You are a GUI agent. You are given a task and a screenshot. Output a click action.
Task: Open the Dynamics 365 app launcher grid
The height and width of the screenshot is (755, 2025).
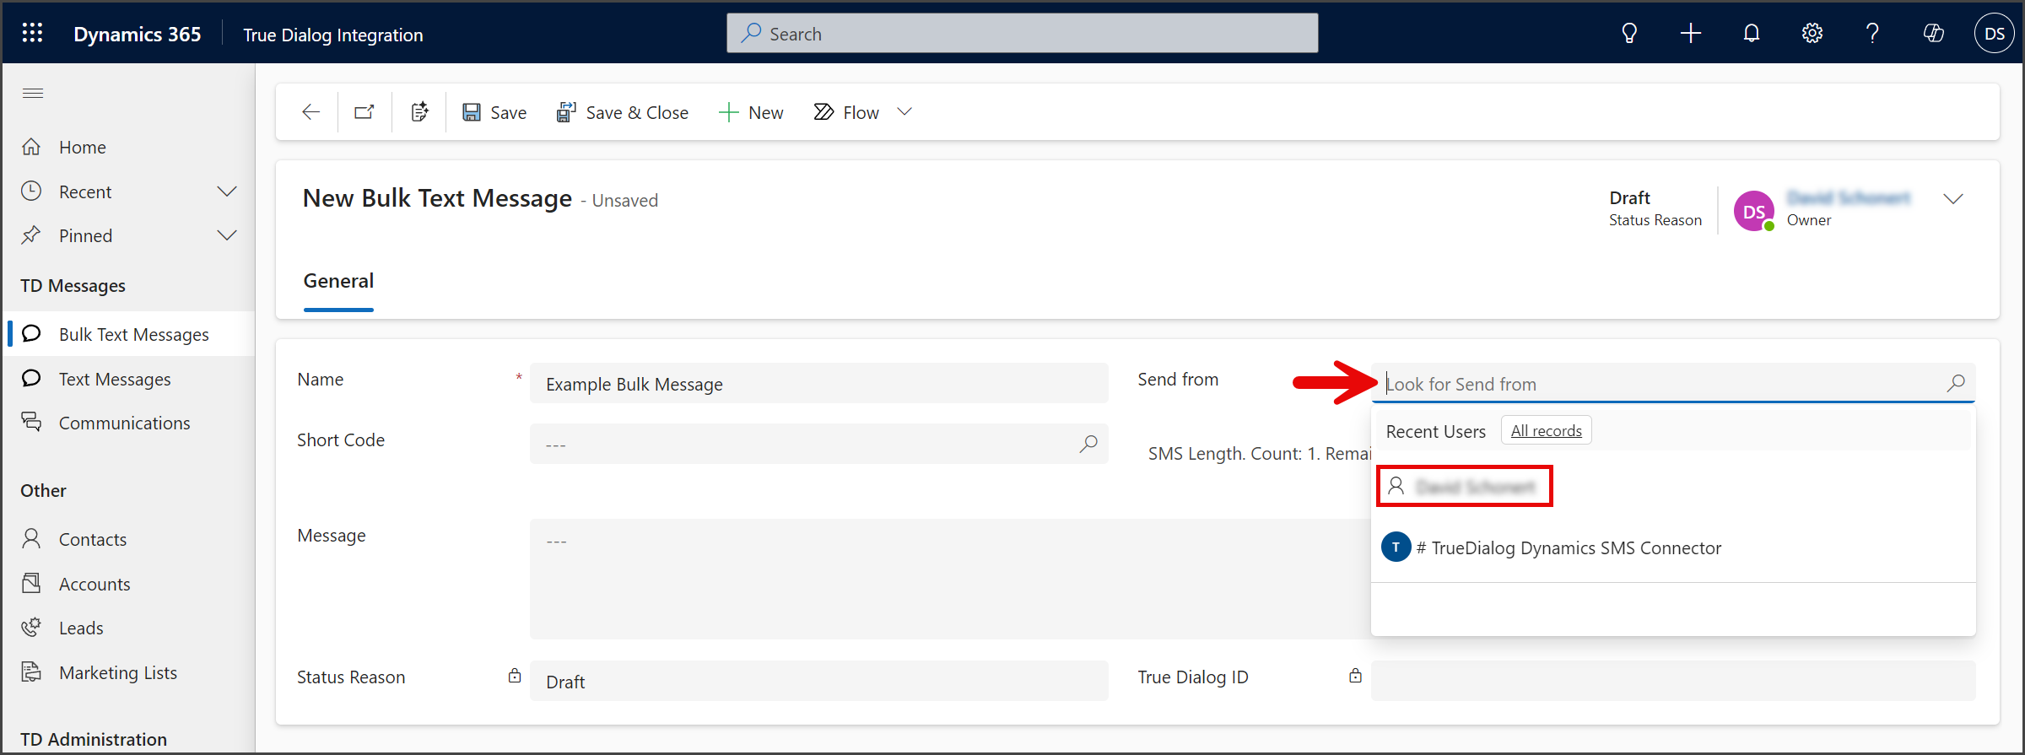32,34
